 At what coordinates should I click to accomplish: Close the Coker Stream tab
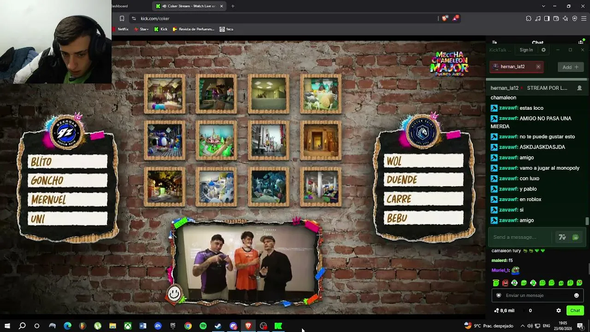pyautogui.click(x=221, y=6)
